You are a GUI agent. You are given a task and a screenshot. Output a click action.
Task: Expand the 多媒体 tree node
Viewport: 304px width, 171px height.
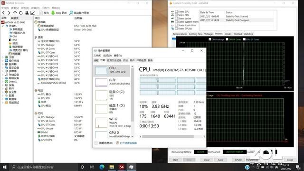[x=3, y=71]
